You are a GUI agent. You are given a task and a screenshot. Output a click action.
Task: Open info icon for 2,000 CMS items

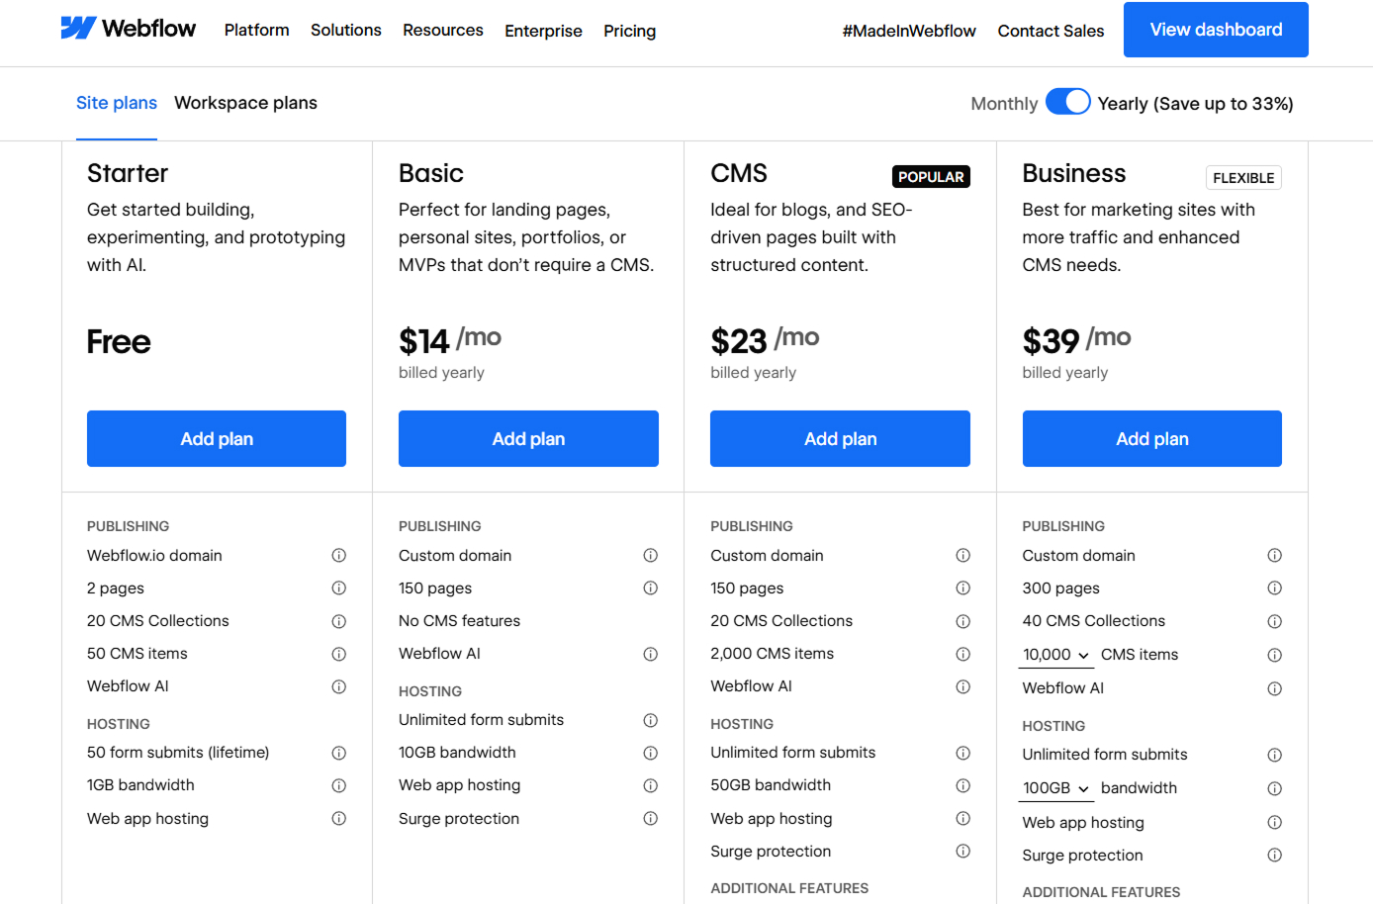pos(963,654)
